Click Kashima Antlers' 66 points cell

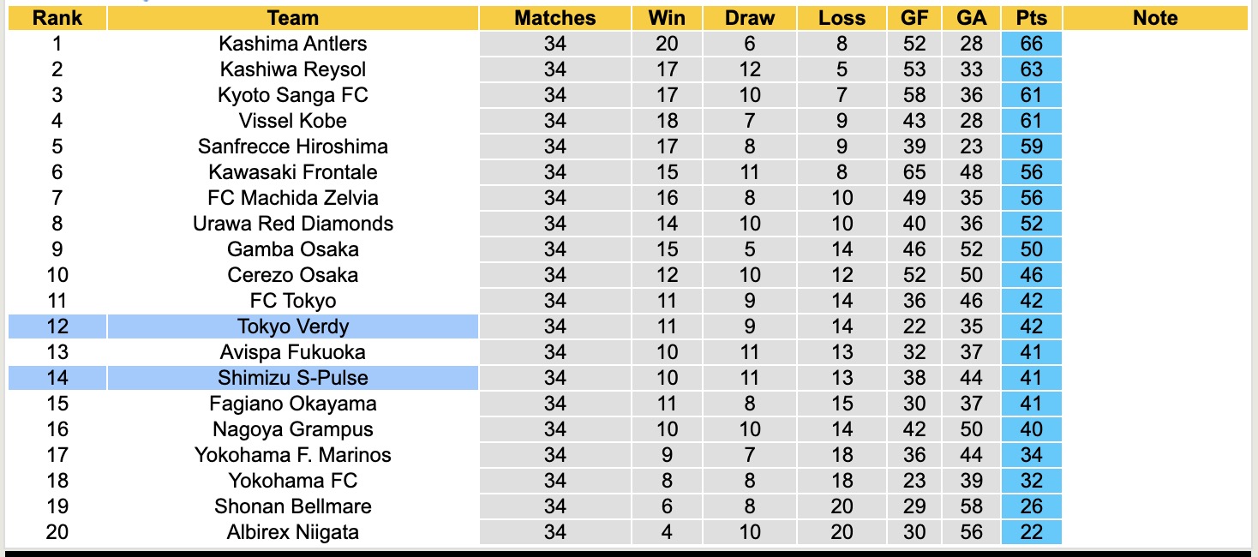1031,44
